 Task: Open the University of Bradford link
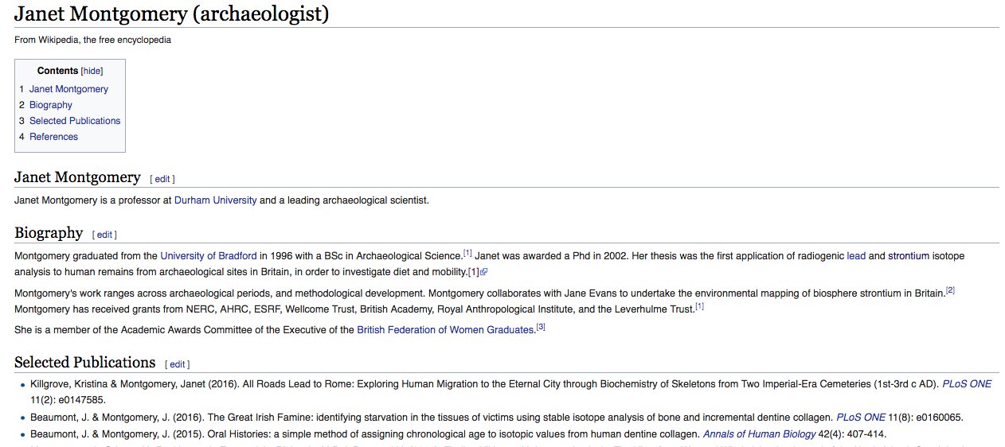(x=209, y=256)
